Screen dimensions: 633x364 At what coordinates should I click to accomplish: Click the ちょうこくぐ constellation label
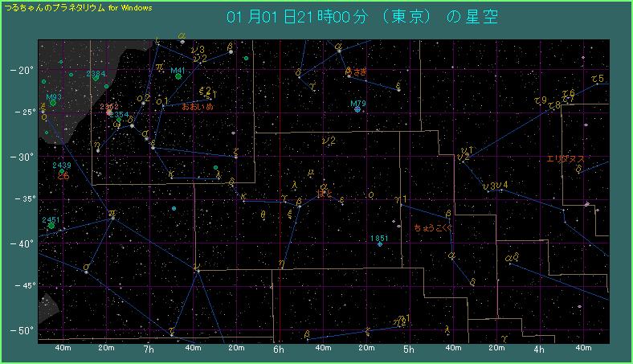click(434, 228)
